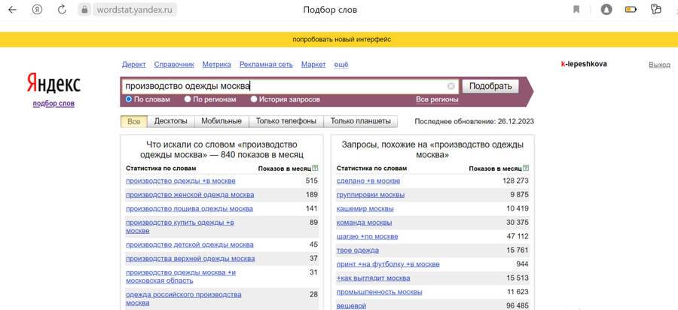
Task: Click the 'Подобрать' button
Action: click(x=490, y=86)
